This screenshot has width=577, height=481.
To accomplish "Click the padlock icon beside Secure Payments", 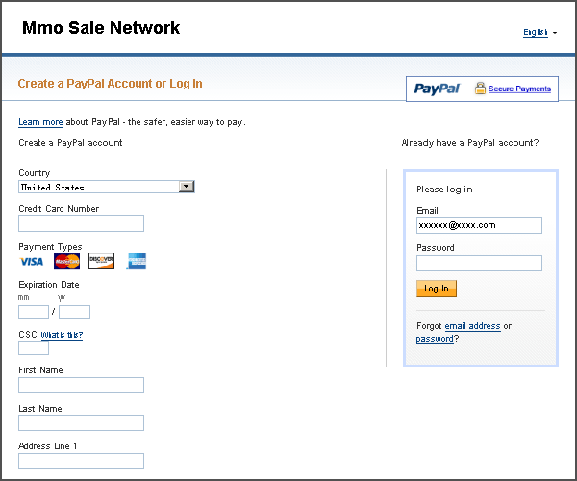I will pos(480,89).
